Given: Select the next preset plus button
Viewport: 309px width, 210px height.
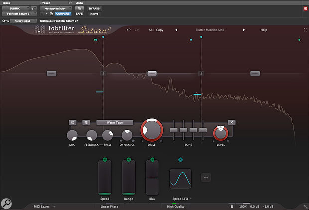Looking at the screenshot, I should point(47,14).
